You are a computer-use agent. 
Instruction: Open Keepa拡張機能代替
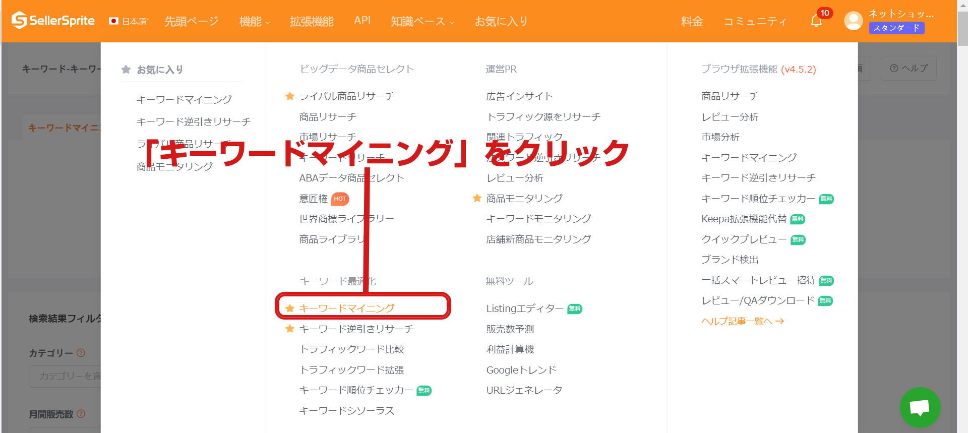pyautogui.click(x=744, y=219)
